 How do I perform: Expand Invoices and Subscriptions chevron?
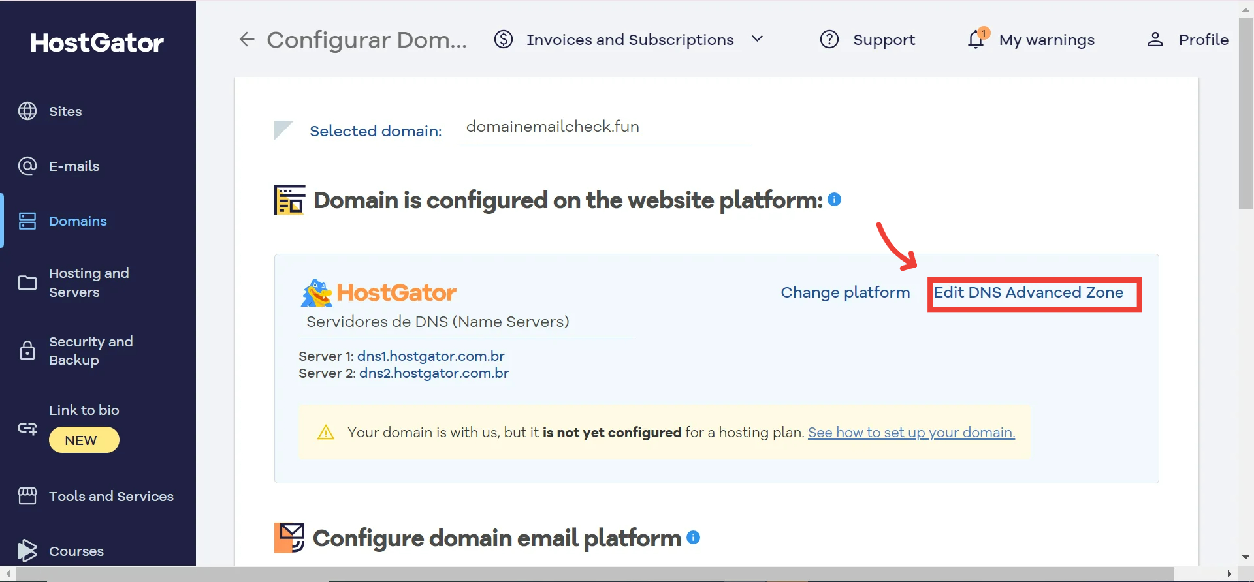(x=758, y=39)
